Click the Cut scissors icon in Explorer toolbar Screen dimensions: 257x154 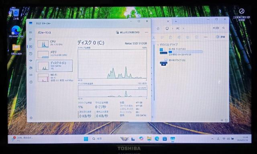(154, 37)
